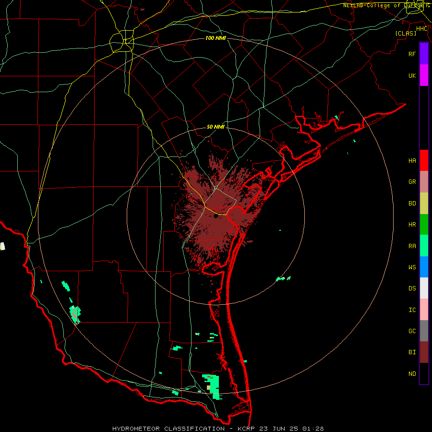
Task: Click the IC legend label
Action: 412,310
